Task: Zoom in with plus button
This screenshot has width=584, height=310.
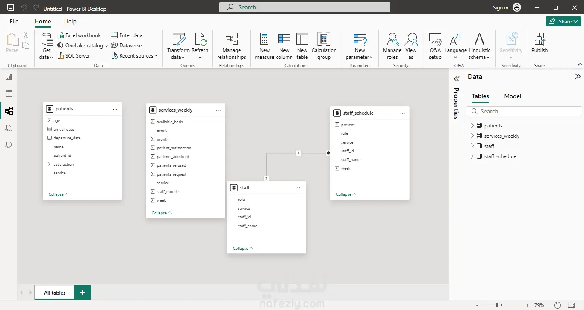Action: click(x=527, y=305)
